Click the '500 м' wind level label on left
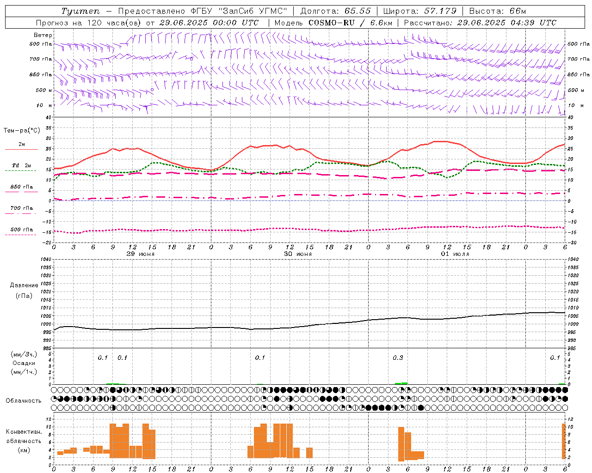 [x=44, y=90]
